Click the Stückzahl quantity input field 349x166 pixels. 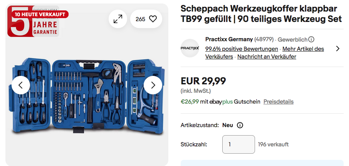[x=238, y=144]
